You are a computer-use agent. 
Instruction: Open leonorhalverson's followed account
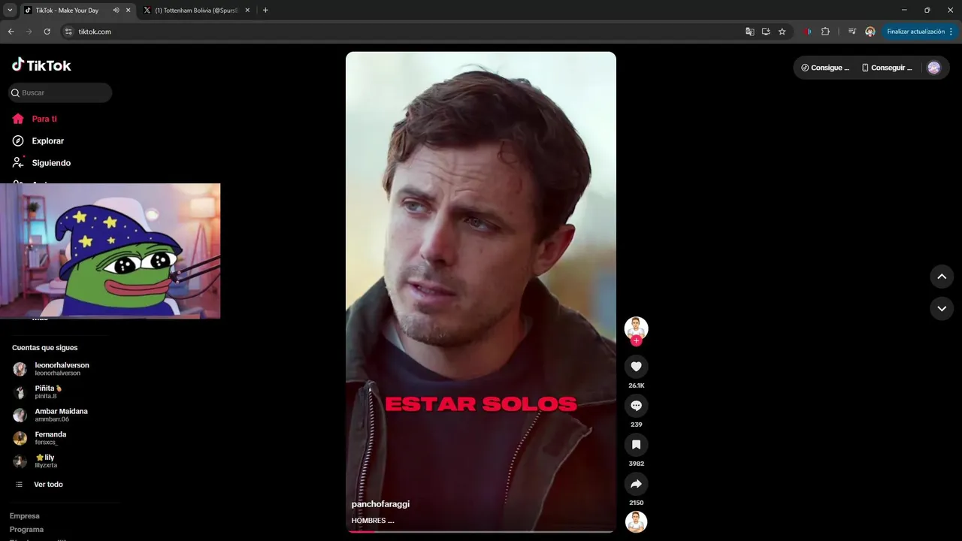click(60, 369)
